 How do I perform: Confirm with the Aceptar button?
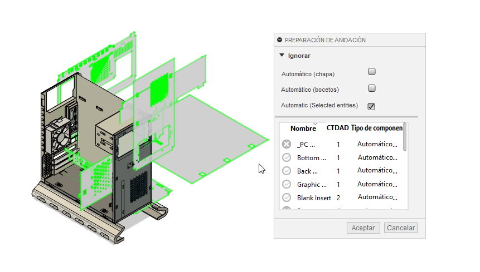coord(363,228)
